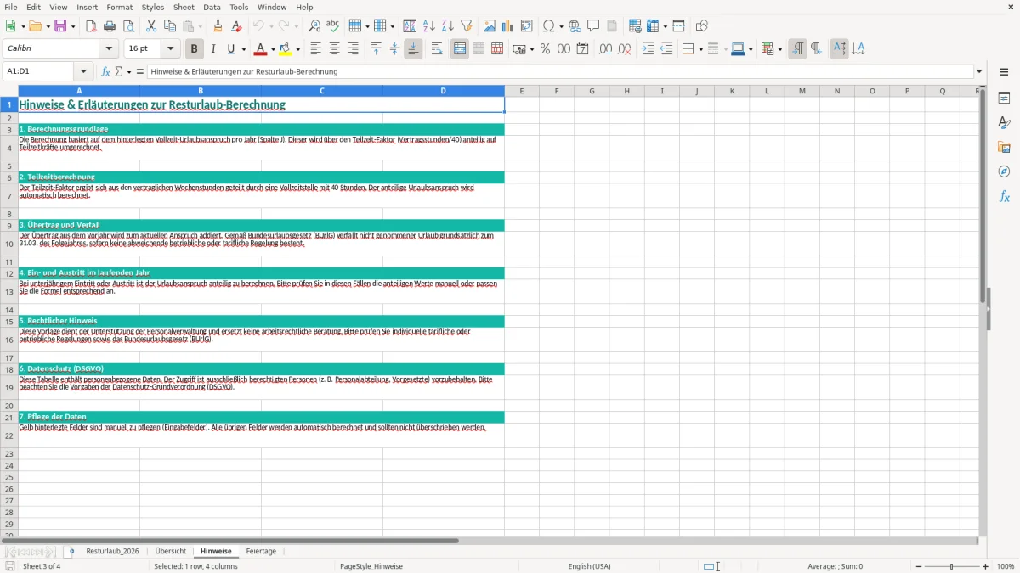Open Print Preview

128,26
